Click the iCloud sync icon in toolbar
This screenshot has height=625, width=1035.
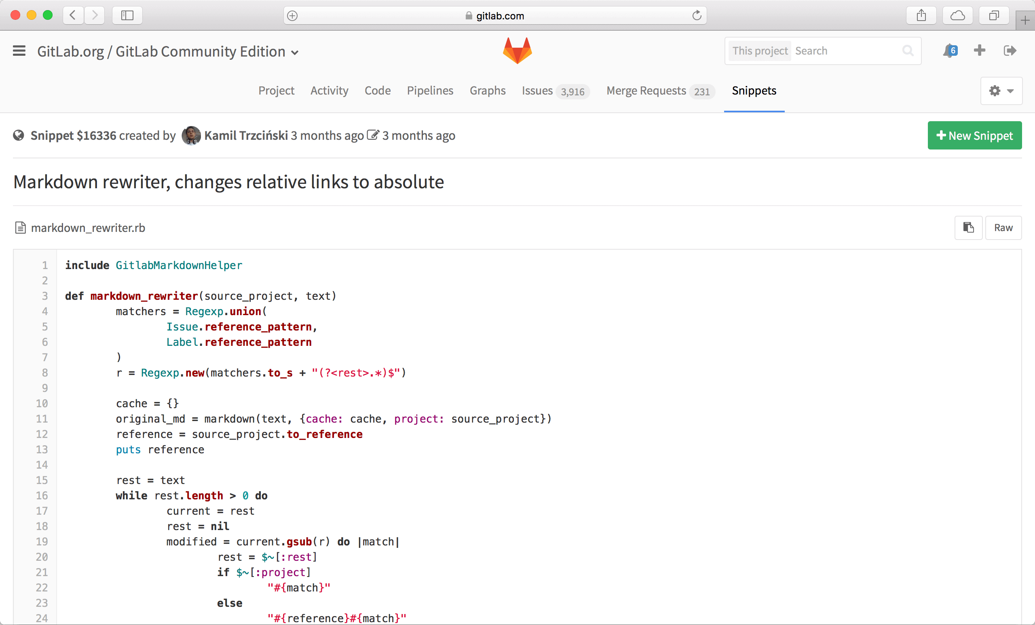[x=958, y=16]
